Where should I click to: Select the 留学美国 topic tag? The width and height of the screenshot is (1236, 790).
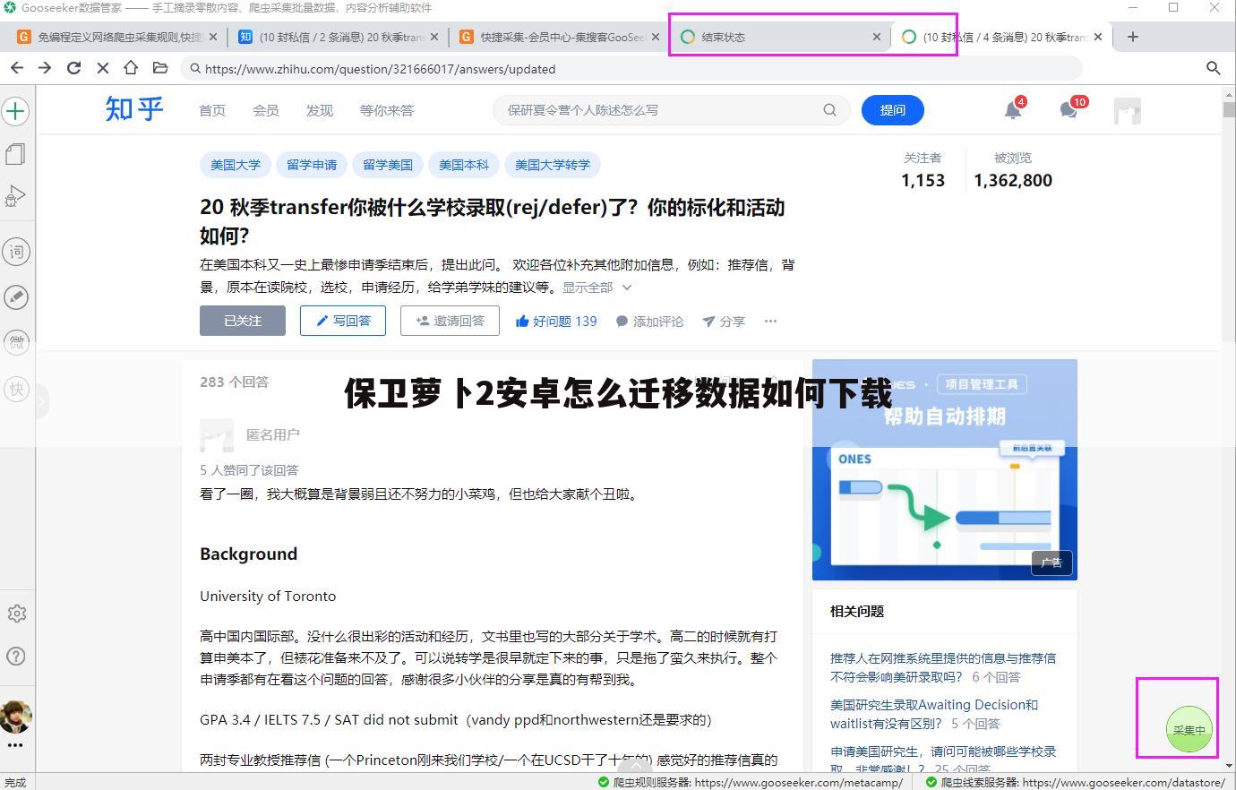tap(388, 165)
